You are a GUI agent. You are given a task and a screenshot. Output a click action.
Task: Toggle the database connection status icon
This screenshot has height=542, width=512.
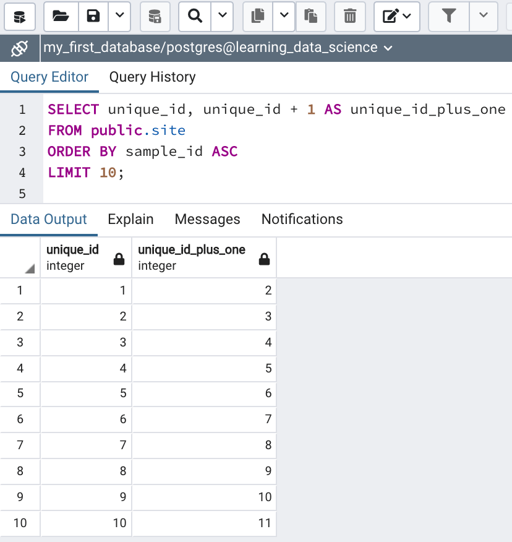click(x=20, y=48)
